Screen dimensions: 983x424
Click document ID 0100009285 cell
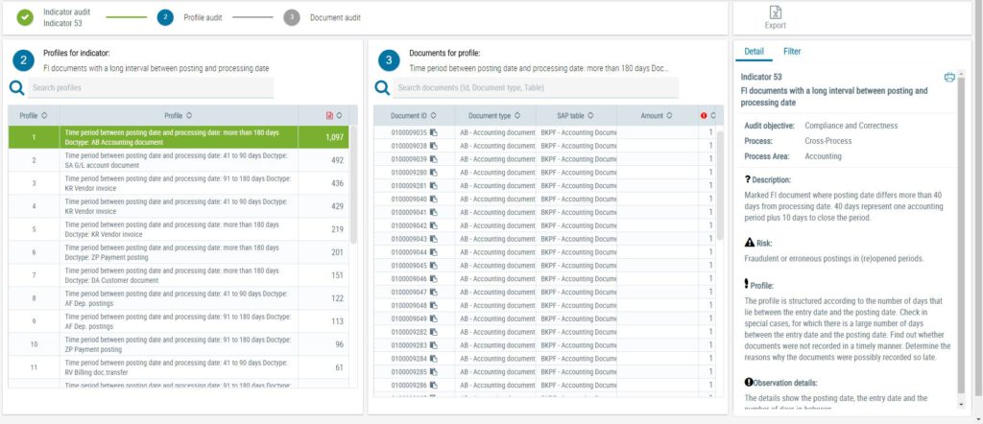point(415,372)
